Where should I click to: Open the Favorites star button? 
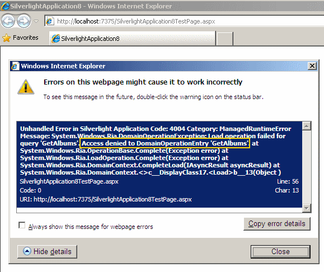[x=20, y=38]
